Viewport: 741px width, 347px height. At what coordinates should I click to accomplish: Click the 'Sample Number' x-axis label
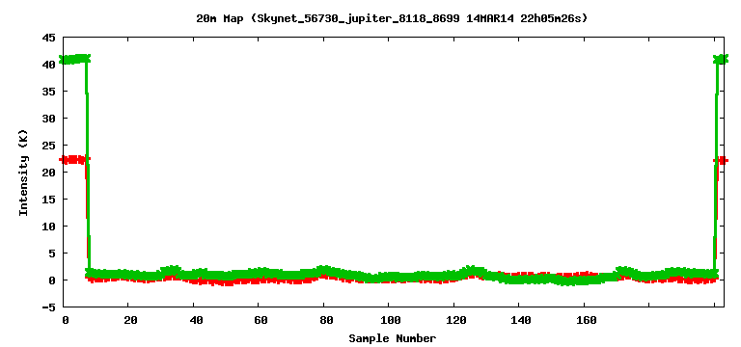(x=393, y=338)
